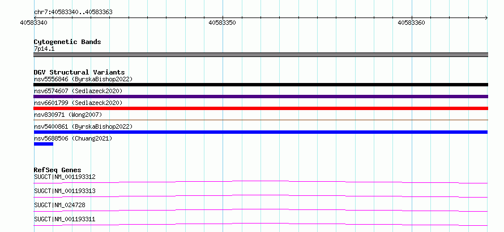Open the Cytogenetic Bands track heading
504x232 pixels.
tap(67, 42)
